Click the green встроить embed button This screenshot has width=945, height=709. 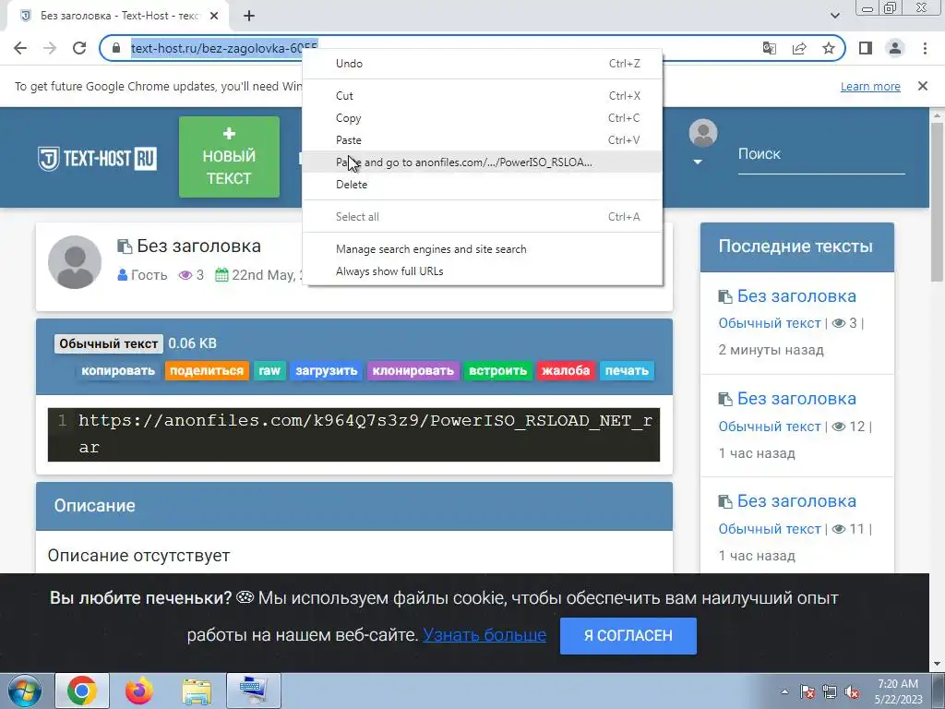click(x=497, y=371)
